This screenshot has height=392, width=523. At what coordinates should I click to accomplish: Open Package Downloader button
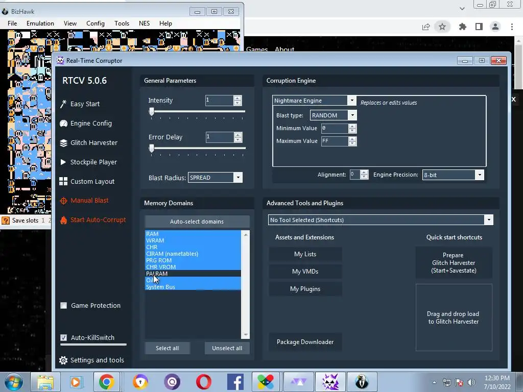[x=305, y=342]
